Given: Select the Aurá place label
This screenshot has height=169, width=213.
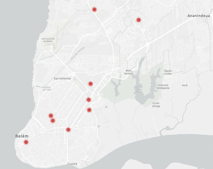Looking at the screenshot, I should point(185,85).
